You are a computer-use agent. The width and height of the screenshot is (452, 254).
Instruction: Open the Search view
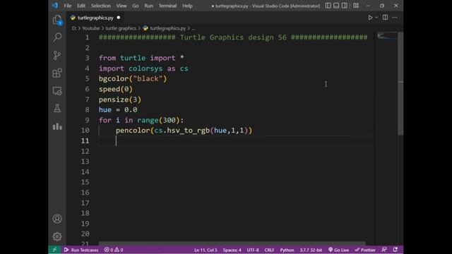[x=57, y=37]
